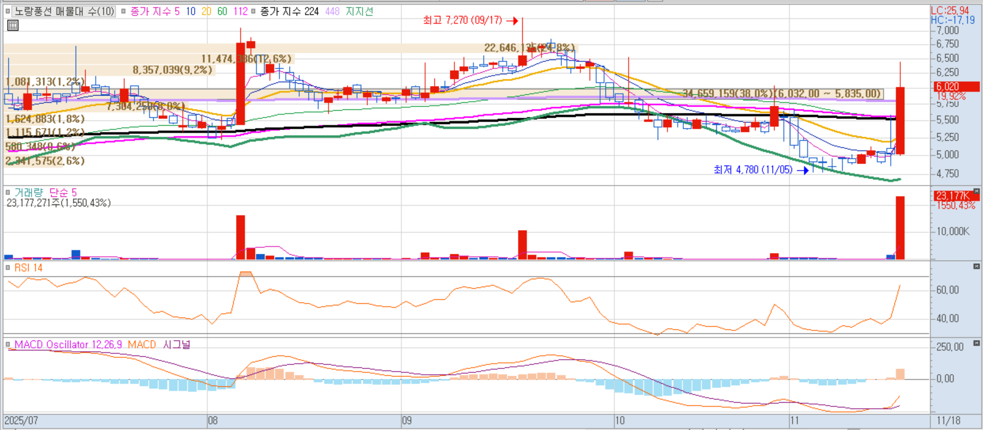The height and width of the screenshot is (430, 983).
Task: Click the 2025/07 date axis label
Action: click(x=21, y=421)
